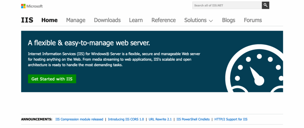Focus the Search all of IIS.NET field
The height and width of the screenshot is (128, 304).
pyautogui.click(x=227, y=5)
